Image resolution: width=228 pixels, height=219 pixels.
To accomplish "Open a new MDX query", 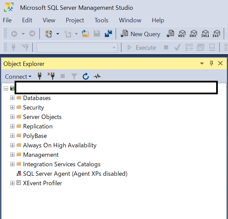I will pos(182,34).
